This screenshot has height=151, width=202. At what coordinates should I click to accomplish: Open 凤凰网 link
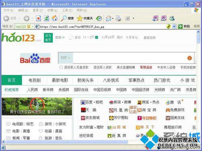point(118,110)
